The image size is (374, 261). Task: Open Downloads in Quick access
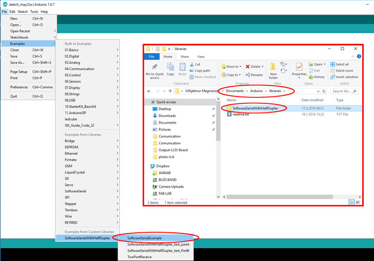(x=167, y=116)
